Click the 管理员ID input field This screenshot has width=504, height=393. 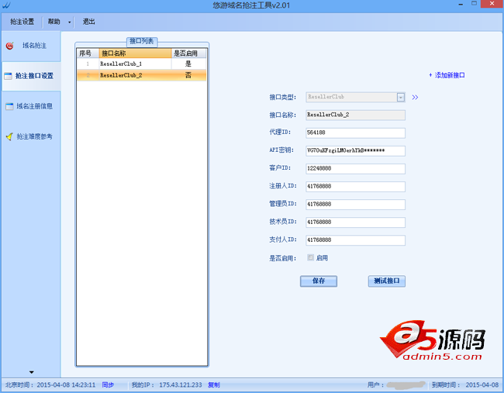[355, 205]
